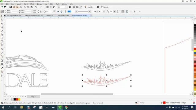Image resolution: width=196 pixels, height=110 pixels.
Task: Open the Bitmaps menu
Action: tap(40, 4)
